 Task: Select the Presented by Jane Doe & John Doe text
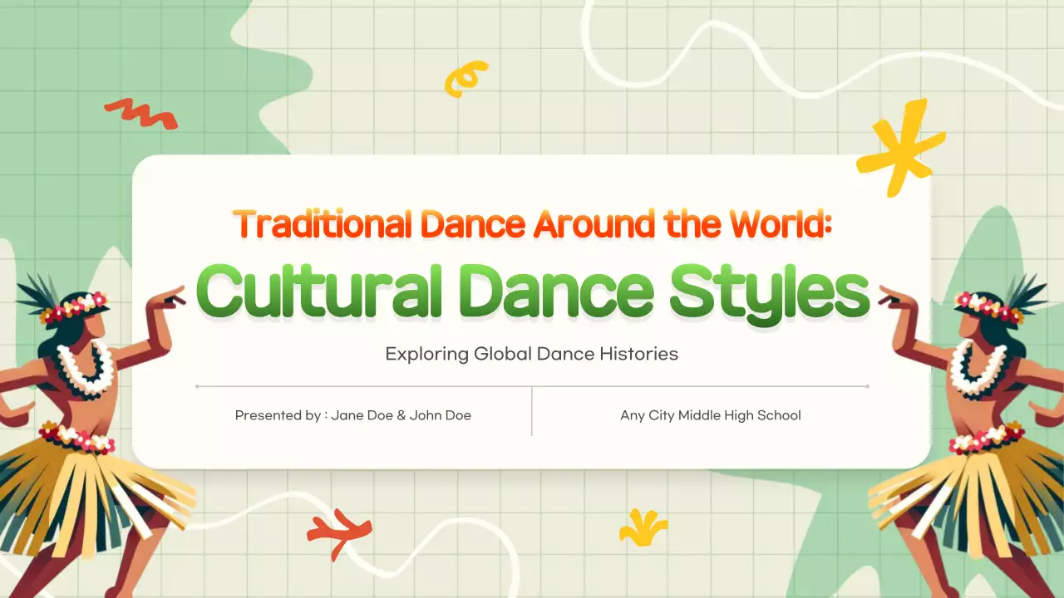pos(352,414)
